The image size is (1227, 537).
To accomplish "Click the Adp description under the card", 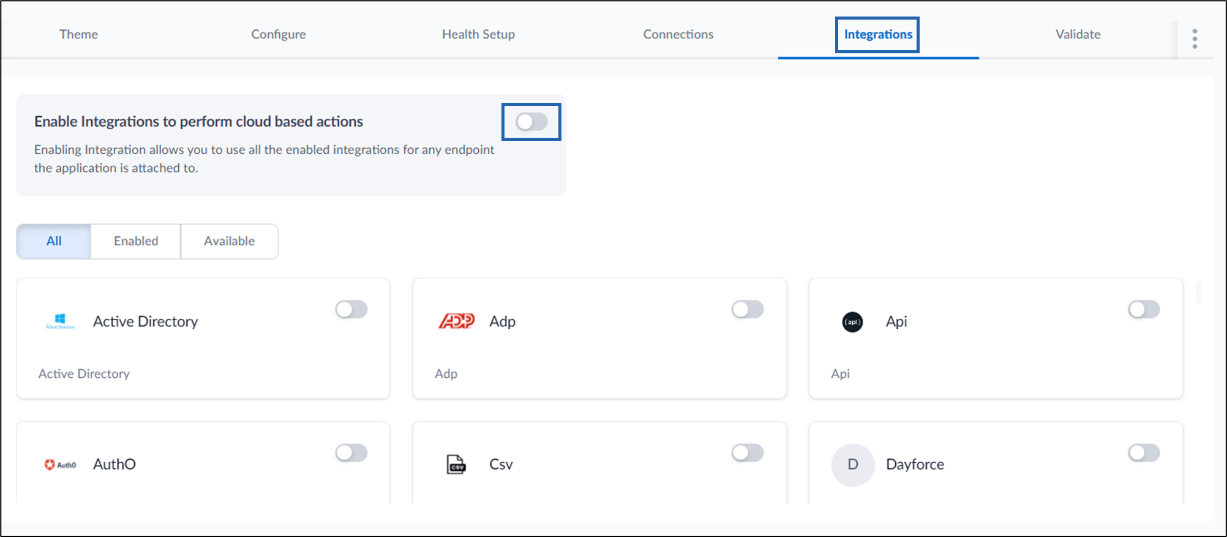I will [x=446, y=374].
